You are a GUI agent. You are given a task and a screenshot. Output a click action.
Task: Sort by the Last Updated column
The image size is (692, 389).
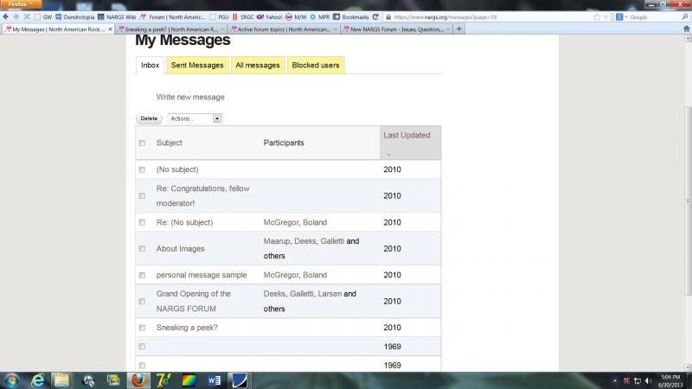point(406,135)
